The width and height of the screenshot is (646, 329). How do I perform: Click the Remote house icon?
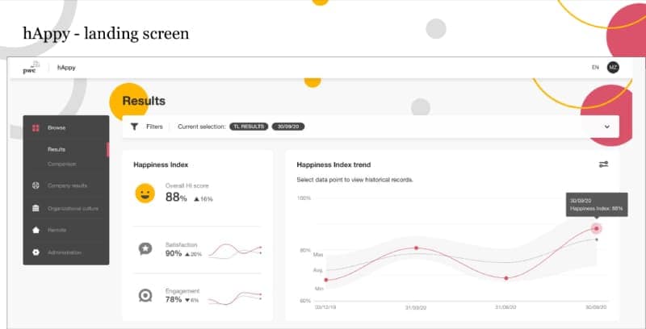[x=36, y=230]
